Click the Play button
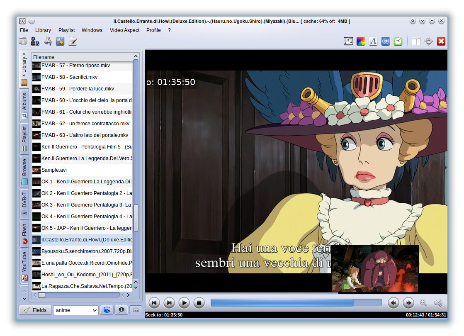Screen dimensions: 464x336 184,302
